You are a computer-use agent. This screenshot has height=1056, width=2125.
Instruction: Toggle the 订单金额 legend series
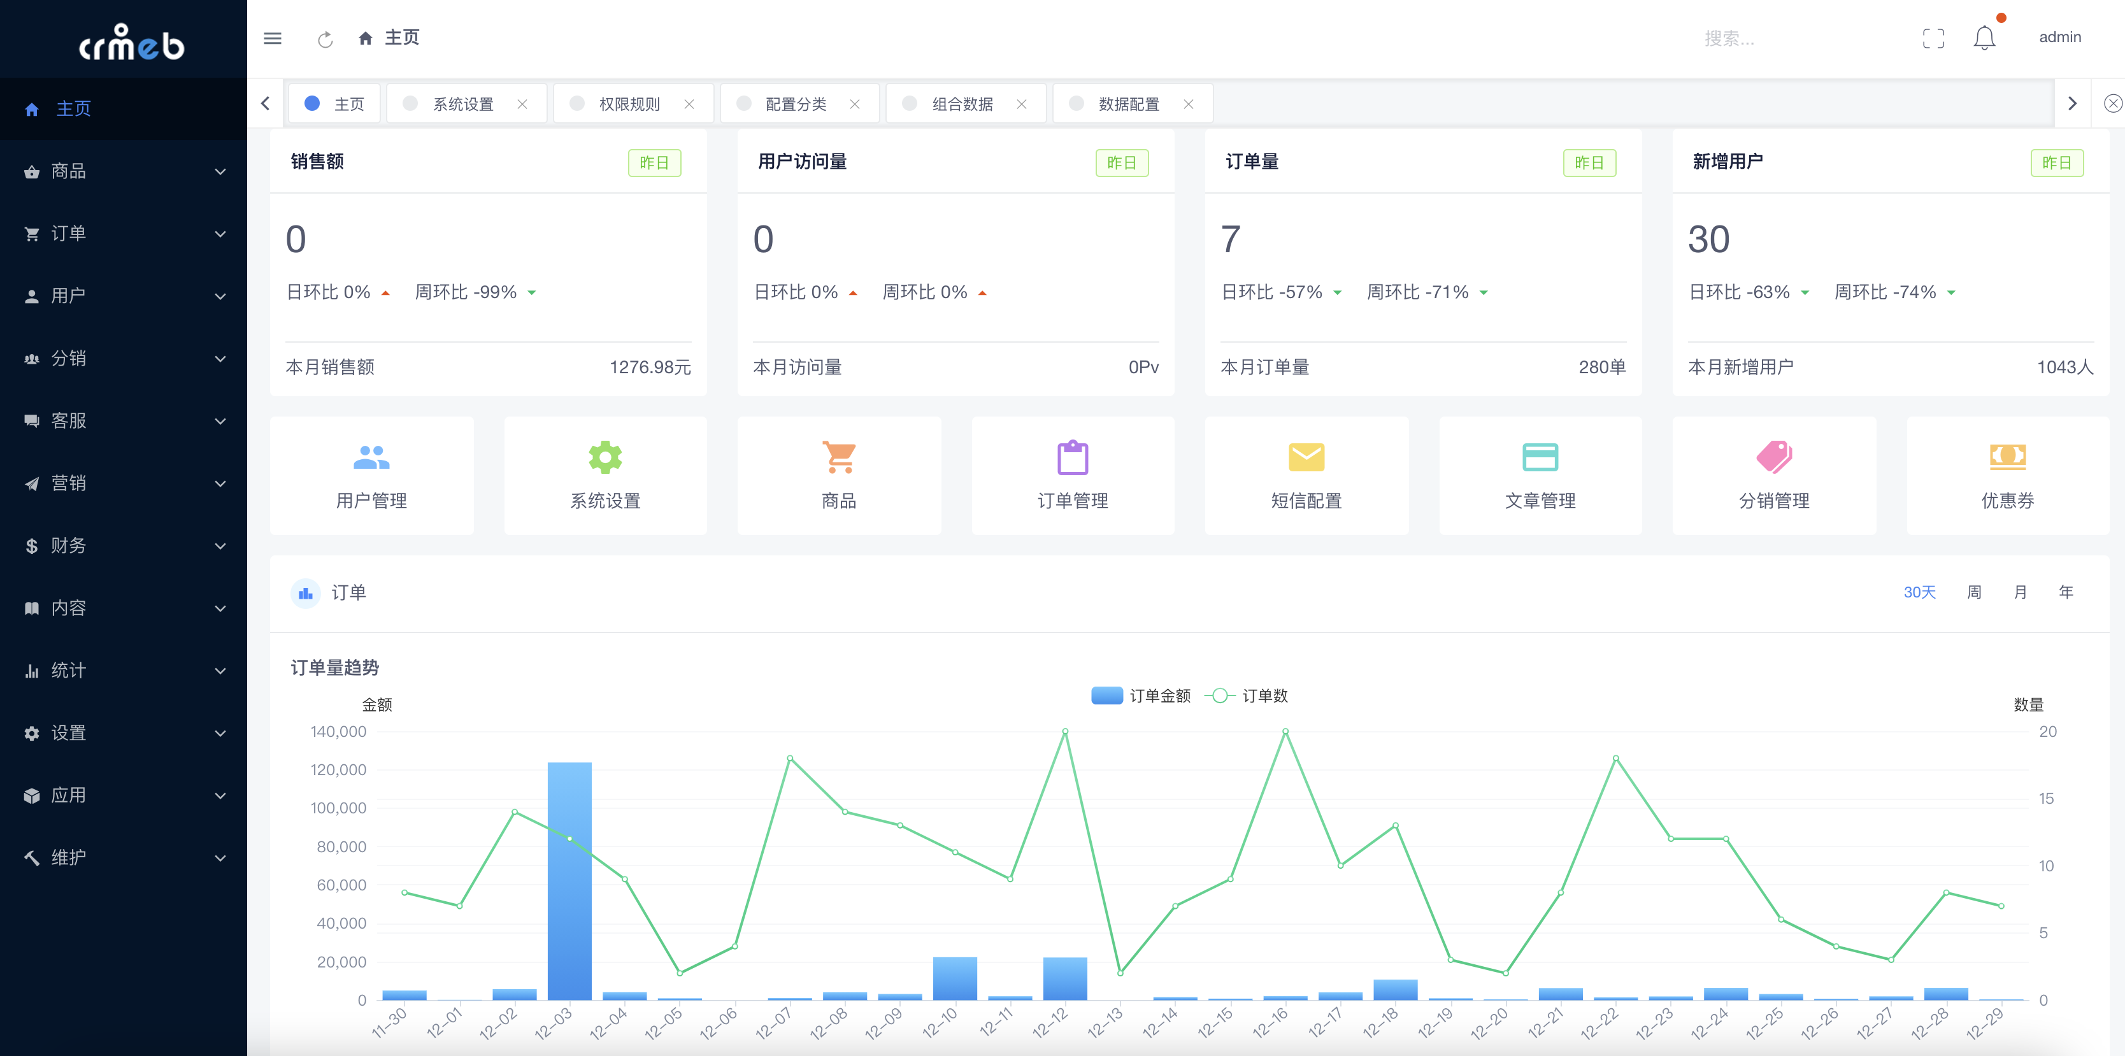tap(1140, 696)
